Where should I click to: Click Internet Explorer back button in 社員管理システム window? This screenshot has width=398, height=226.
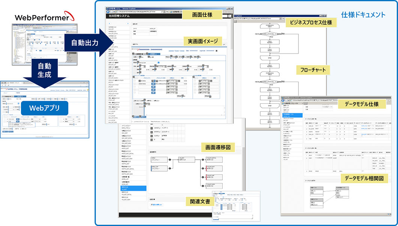(x=108, y=11)
